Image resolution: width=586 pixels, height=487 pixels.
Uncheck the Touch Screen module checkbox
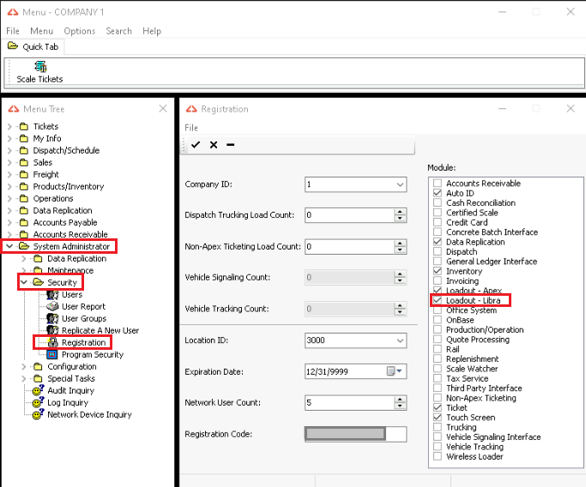pyautogui.click(x=438, y=418)
